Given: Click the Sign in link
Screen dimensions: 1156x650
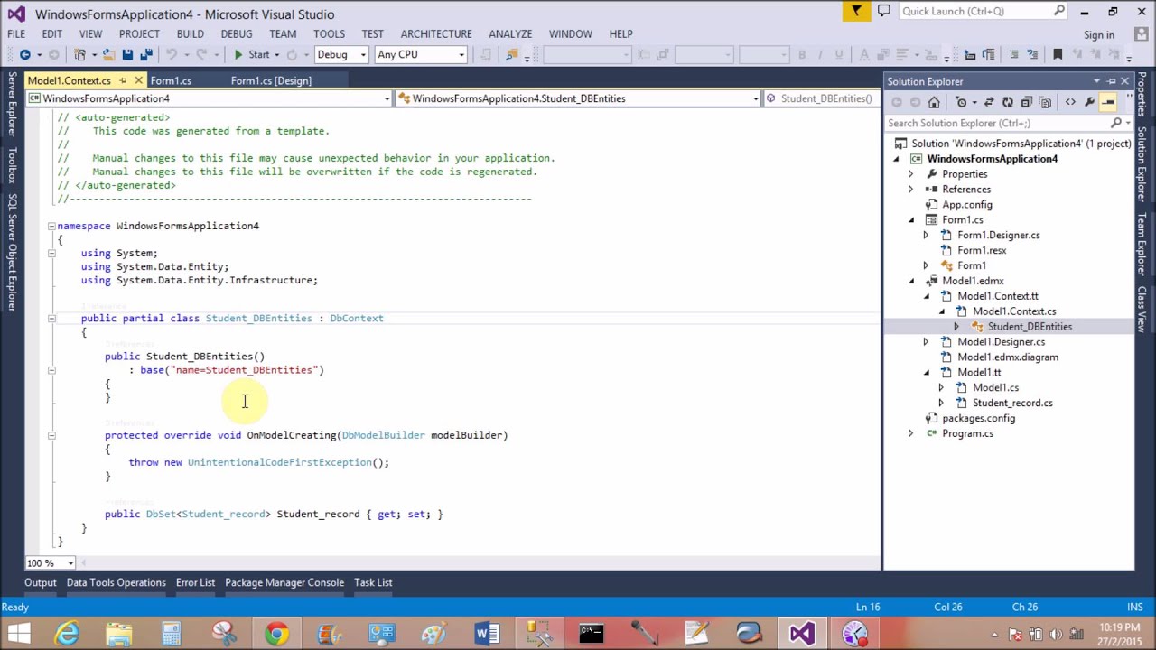Looking at the screenshot, I should [1099, 35].
